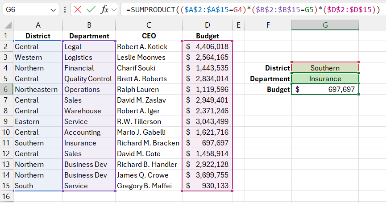Select the Financial department cell

pyautogui.click(x=89, y=68)
